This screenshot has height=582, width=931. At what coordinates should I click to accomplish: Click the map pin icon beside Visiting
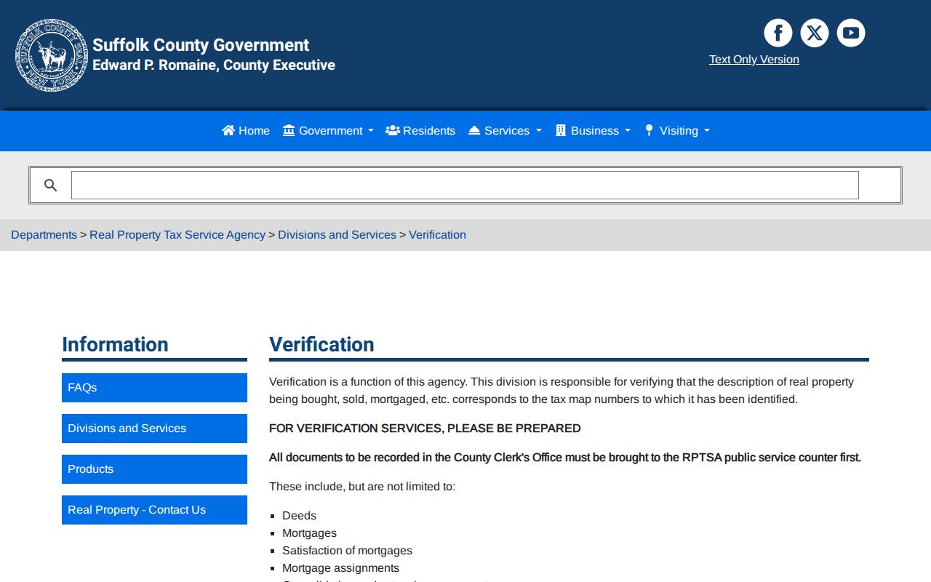point(649,130)
